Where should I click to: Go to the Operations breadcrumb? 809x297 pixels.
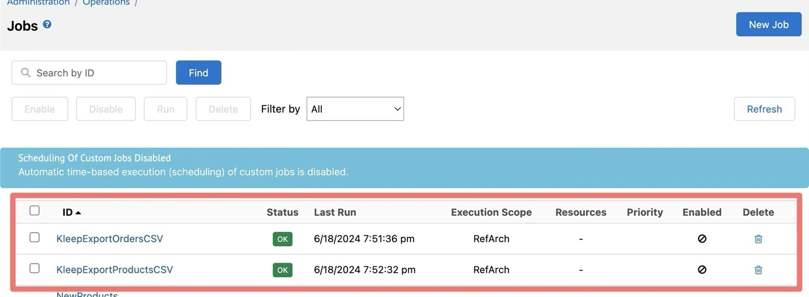tap(106, 3)
